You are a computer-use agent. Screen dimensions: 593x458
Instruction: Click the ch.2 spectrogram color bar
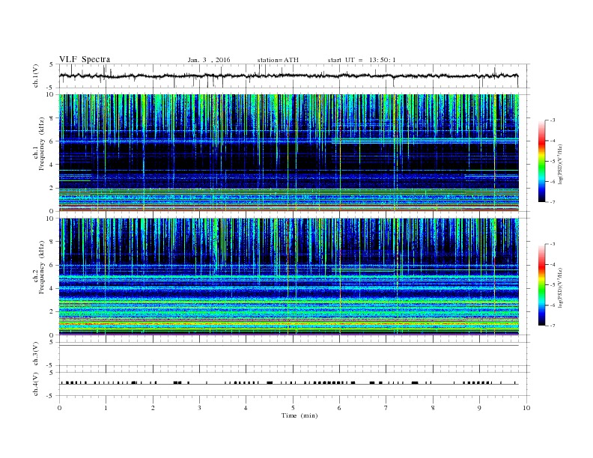coord(541,284)
